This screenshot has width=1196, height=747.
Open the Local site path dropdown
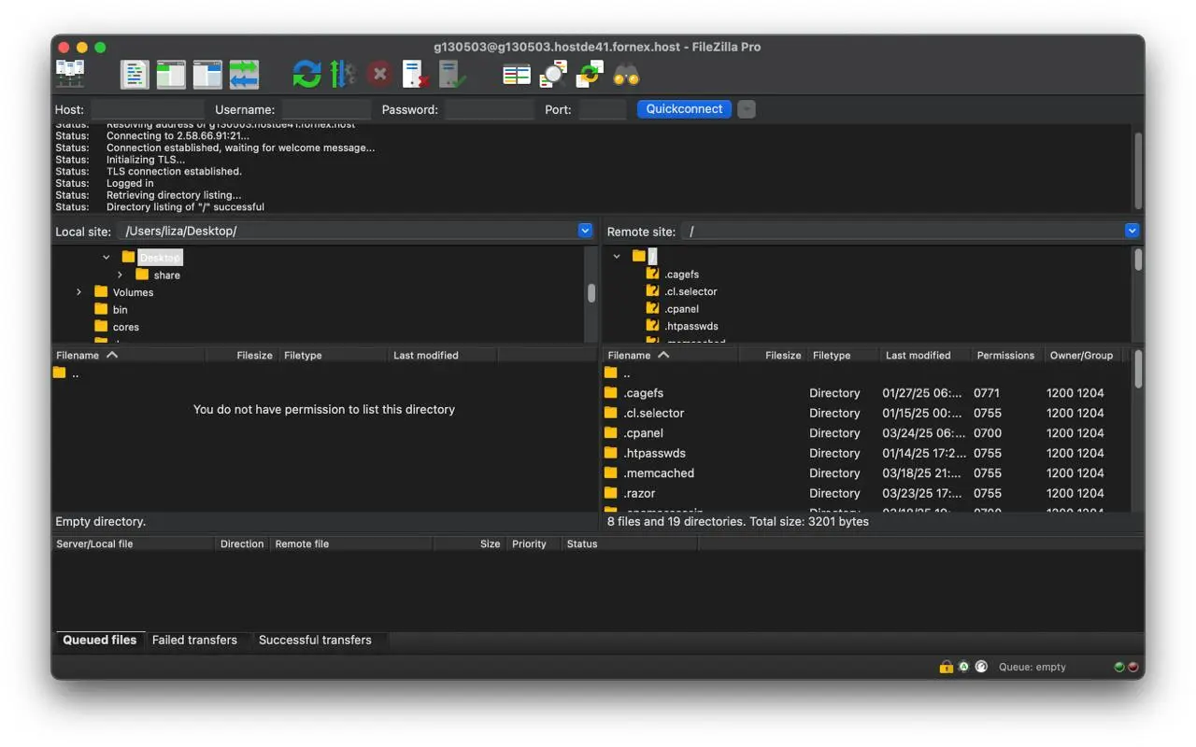(x=585, y=231)
